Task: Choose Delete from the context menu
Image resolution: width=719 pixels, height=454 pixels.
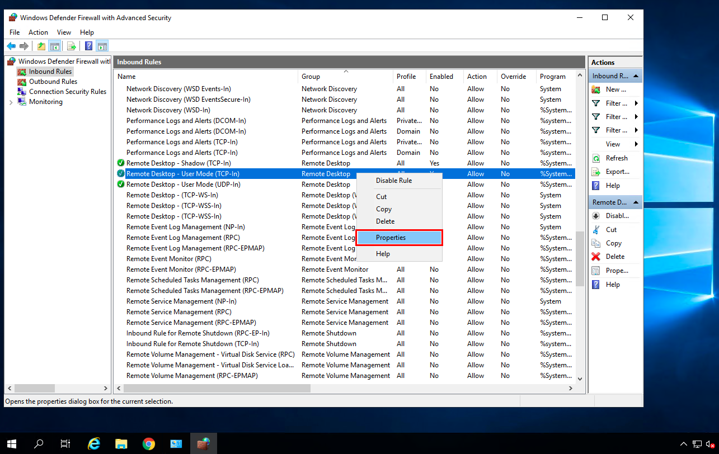Action: [x=400, y=221]
